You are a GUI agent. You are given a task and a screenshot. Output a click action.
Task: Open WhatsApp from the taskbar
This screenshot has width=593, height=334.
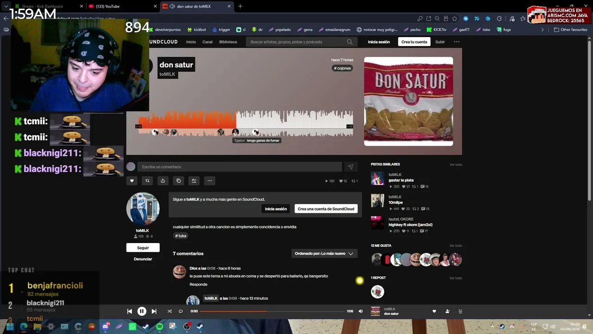click(x=132, y=327)
